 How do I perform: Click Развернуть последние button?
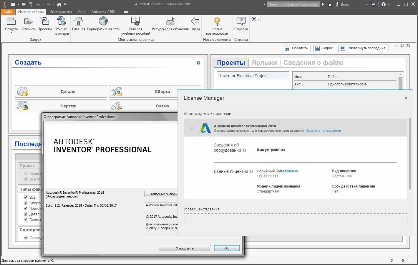[364, 48]
